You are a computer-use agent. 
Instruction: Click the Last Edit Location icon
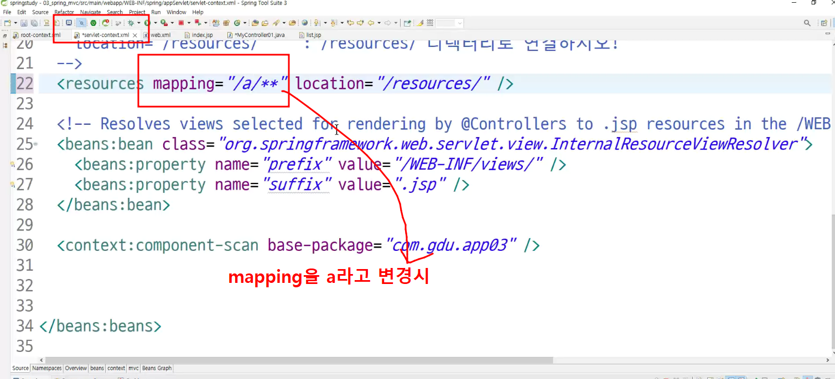click(x=350, y=23)
